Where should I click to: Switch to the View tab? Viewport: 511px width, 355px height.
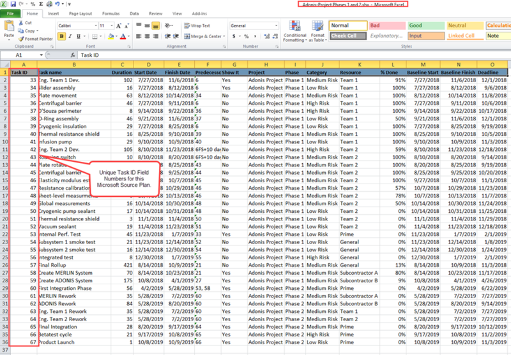178,13
